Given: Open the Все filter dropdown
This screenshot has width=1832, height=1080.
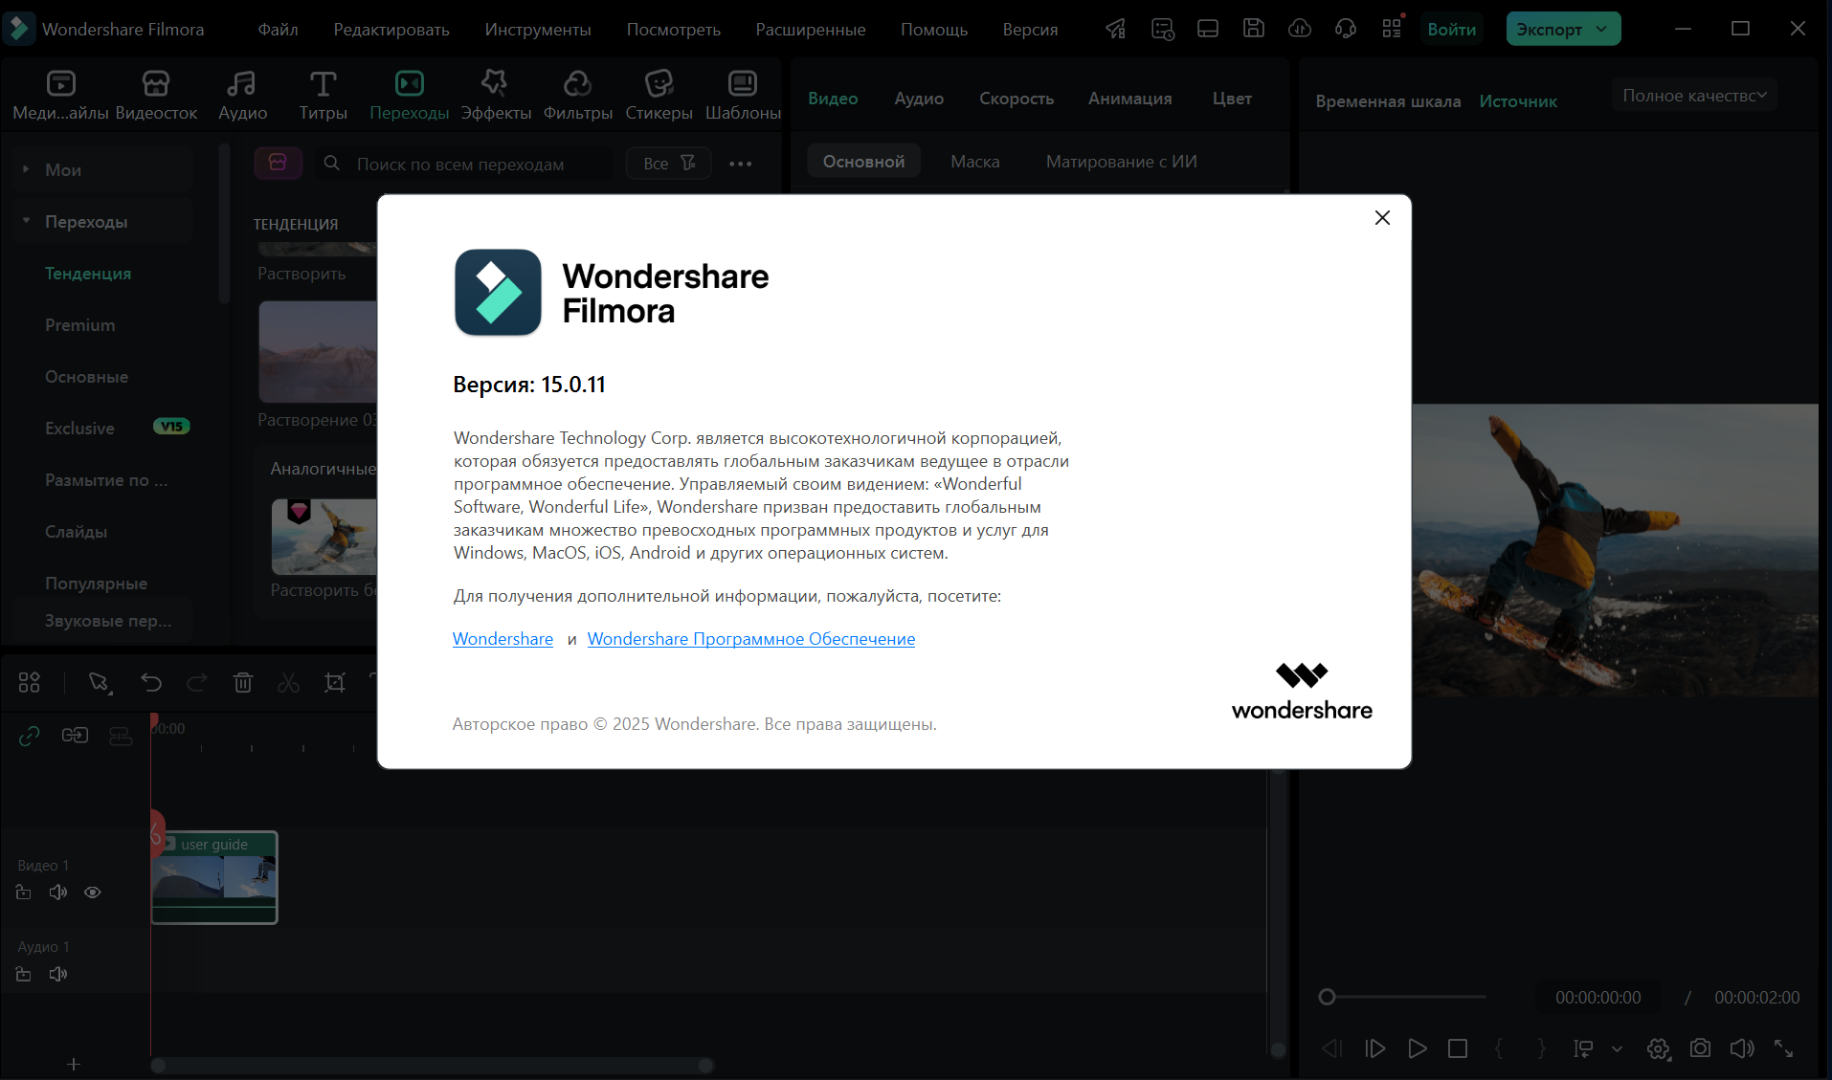Looking at the screenshot, I should tap(668, 164).
